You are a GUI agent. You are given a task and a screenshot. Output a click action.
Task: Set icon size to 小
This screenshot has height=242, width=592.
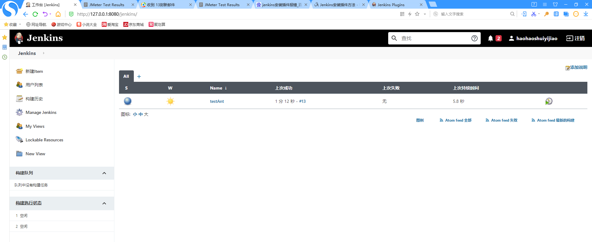point(135,114)
